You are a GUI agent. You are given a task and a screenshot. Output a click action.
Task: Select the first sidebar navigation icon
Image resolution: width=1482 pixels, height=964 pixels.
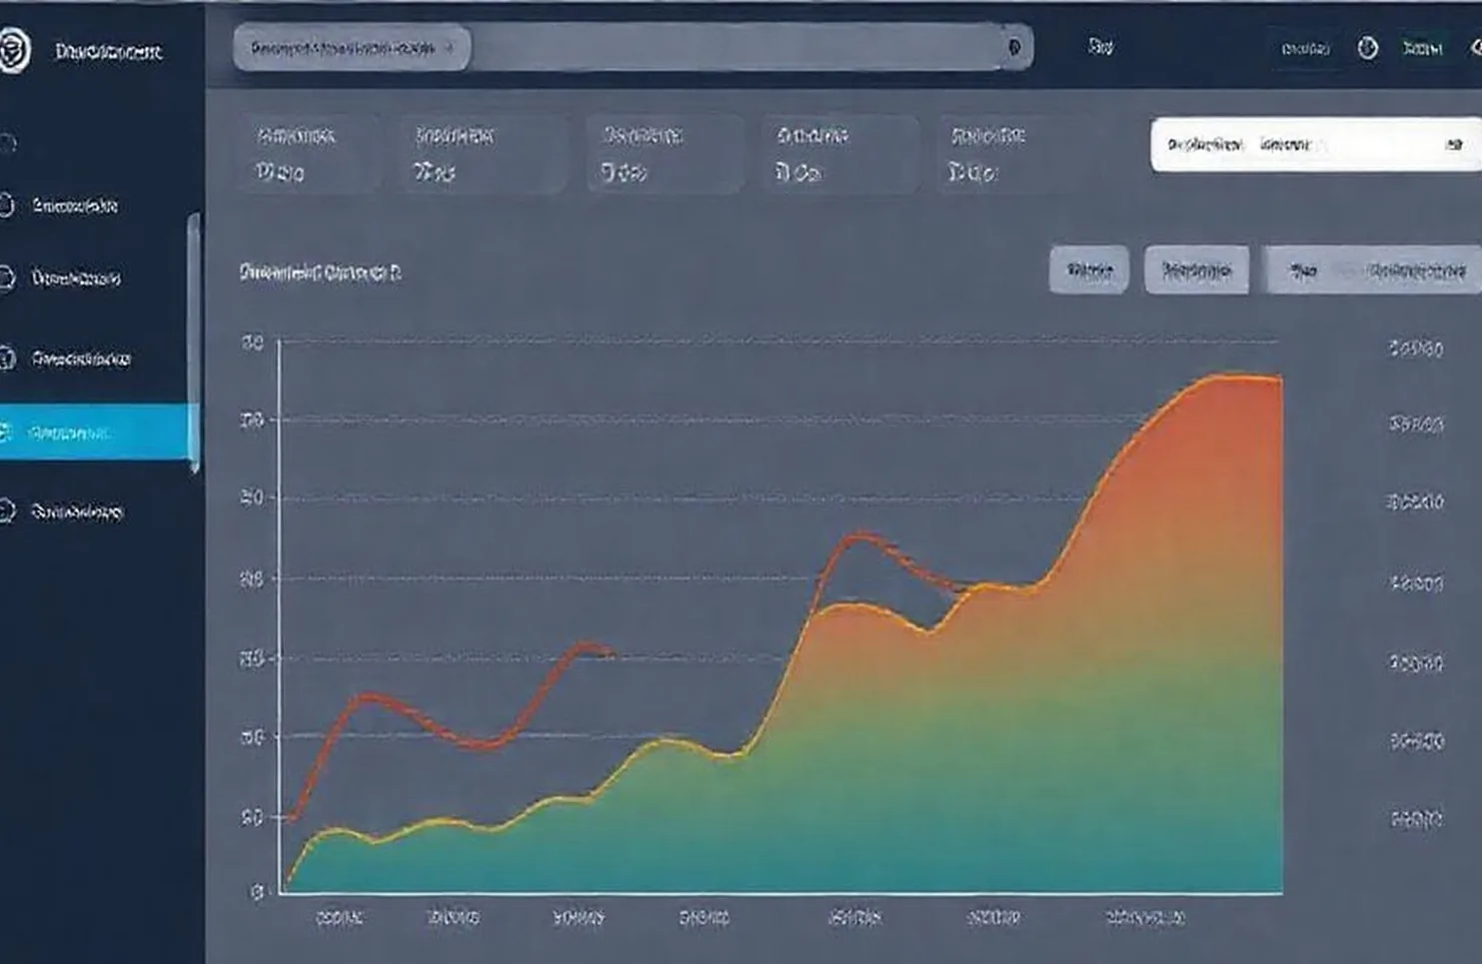pos(10,140)
